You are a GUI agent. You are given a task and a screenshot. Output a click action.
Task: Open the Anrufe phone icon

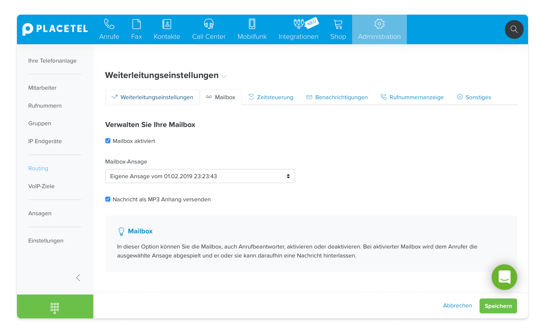click(109, 24)
